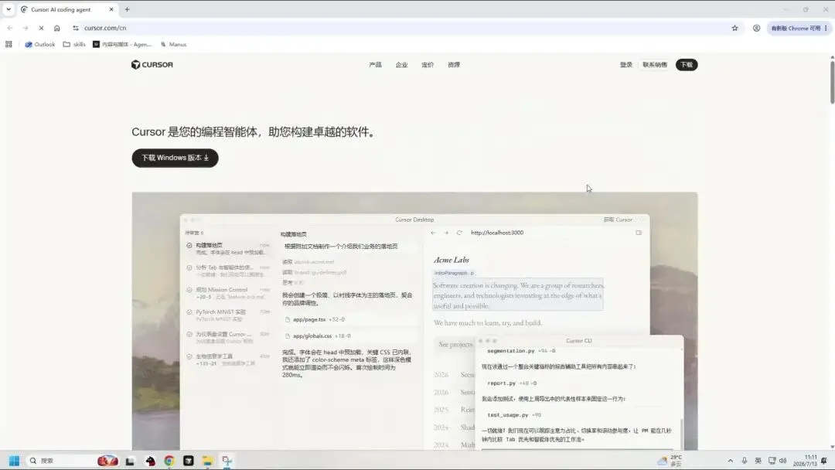Viewport: 835px width, 470px height.
Task: Open the notification bell icon
Action: click(824, 461)
